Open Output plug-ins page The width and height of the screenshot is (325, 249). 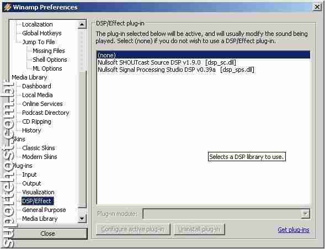[31, 183]
